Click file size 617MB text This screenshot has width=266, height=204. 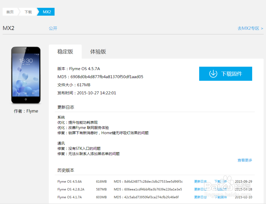(x=84, y=85)
